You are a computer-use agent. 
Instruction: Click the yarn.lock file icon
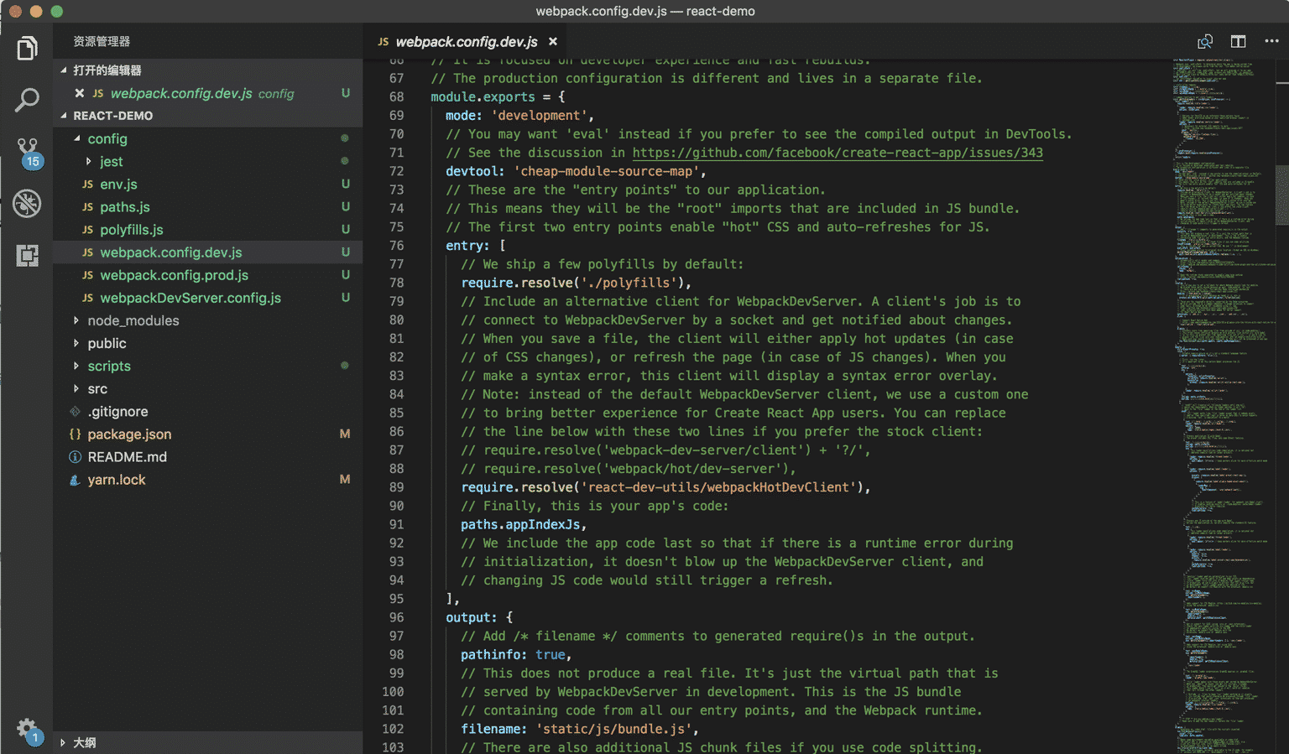[75, 480]
